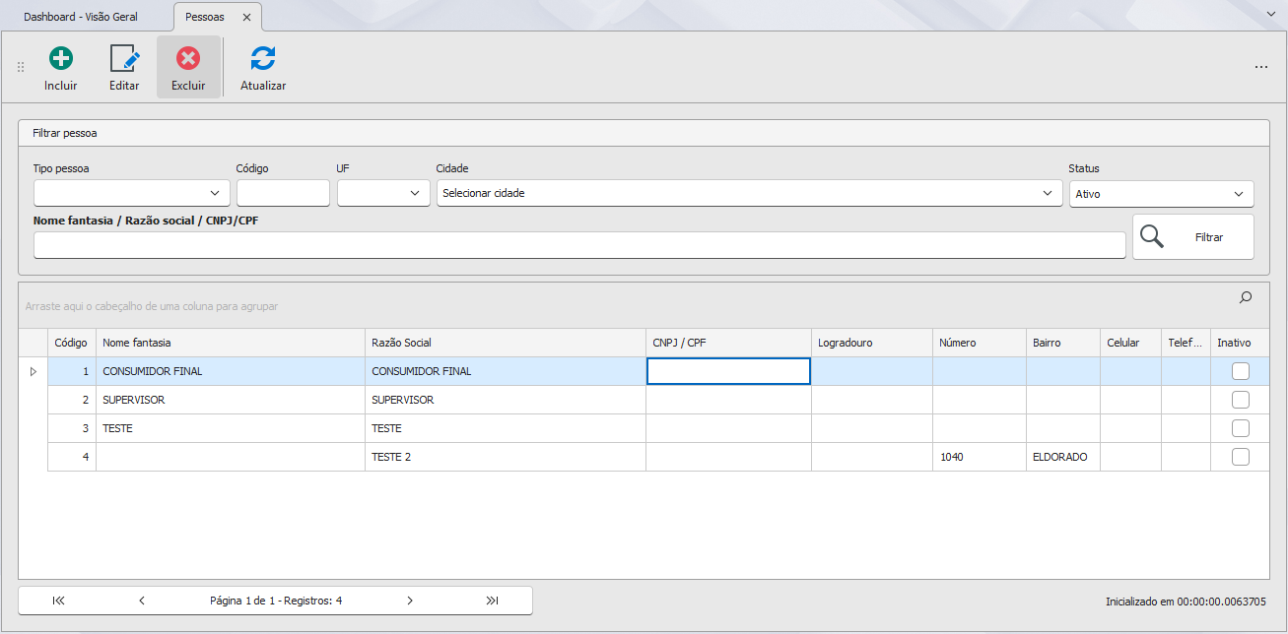Jump to the last page
Viewport: 1288px width, 634px height.
click(x=493, y=601)
